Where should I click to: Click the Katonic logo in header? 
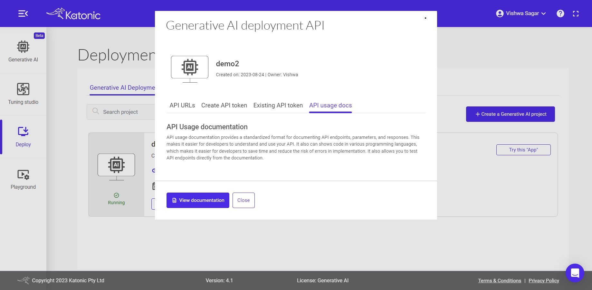point(73,14)
